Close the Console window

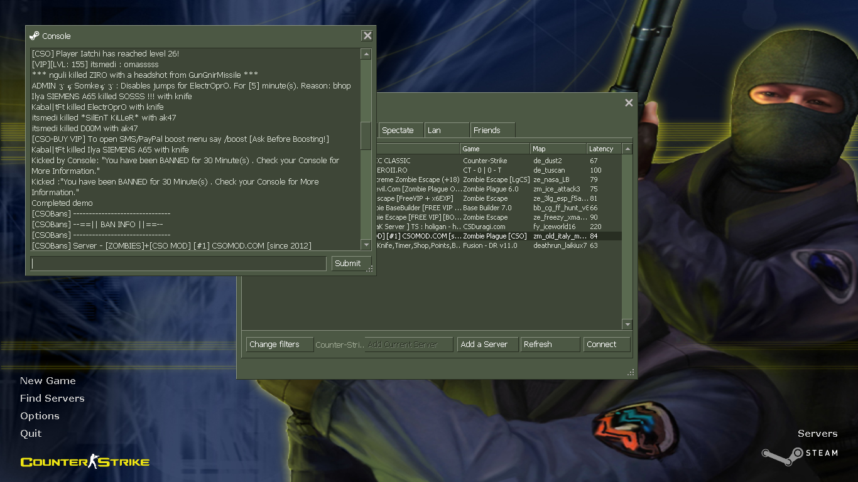pos(367,36)
